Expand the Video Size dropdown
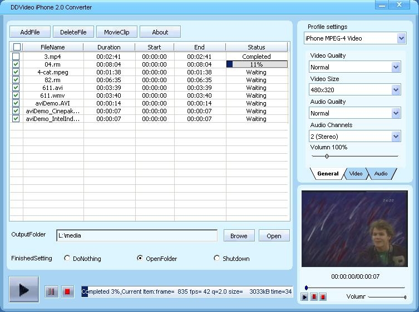Image resolution: width=419 pixels, height=312 pixels. click(x=396, y=90)
